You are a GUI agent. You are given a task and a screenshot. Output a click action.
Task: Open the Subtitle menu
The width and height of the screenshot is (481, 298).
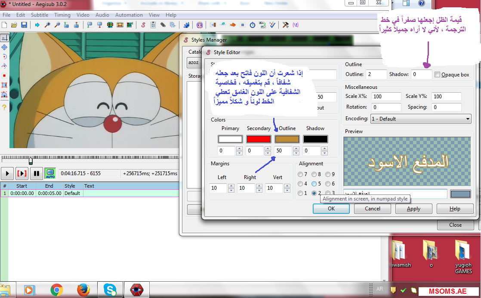click(x=40, y=15)
